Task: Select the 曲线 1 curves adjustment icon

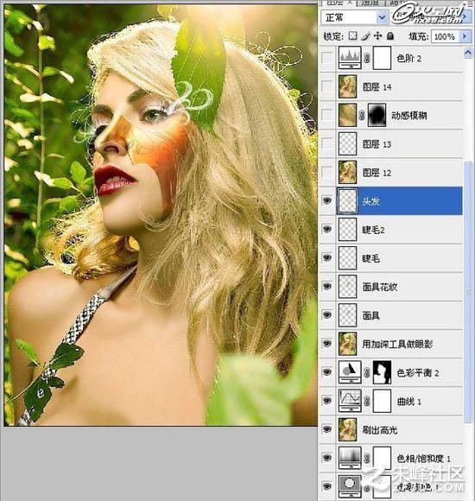Action: click(350, 401)
